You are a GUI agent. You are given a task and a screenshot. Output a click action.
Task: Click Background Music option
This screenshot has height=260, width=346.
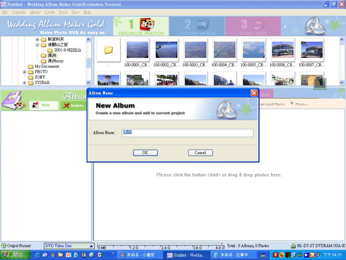[x=272, y=104]
